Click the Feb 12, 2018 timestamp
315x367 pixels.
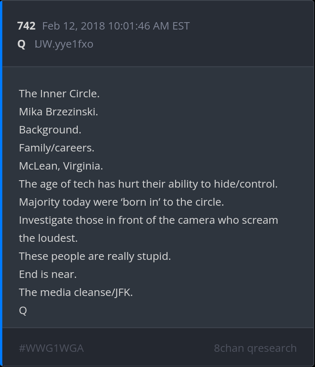point(116,26)
